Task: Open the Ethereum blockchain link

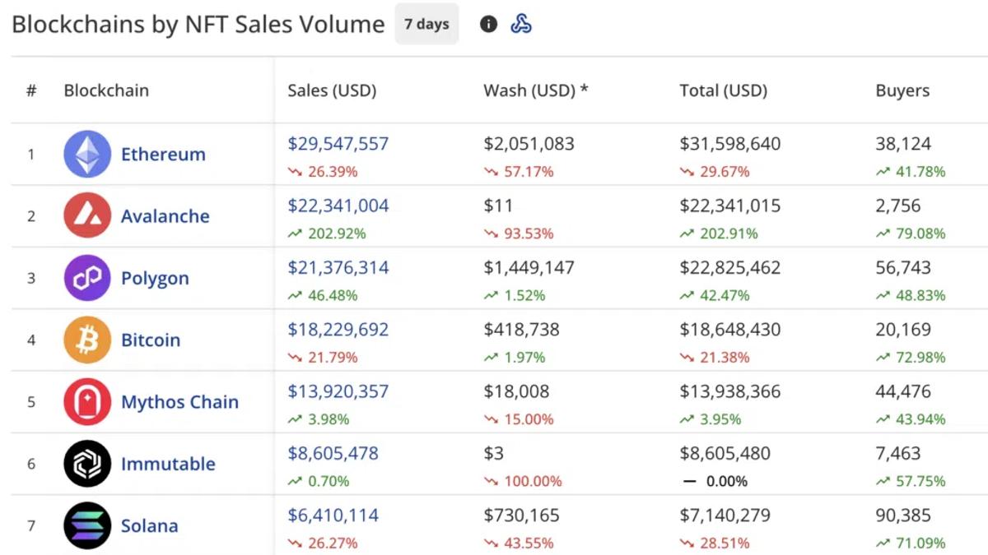Action: (x=163, y=154)
